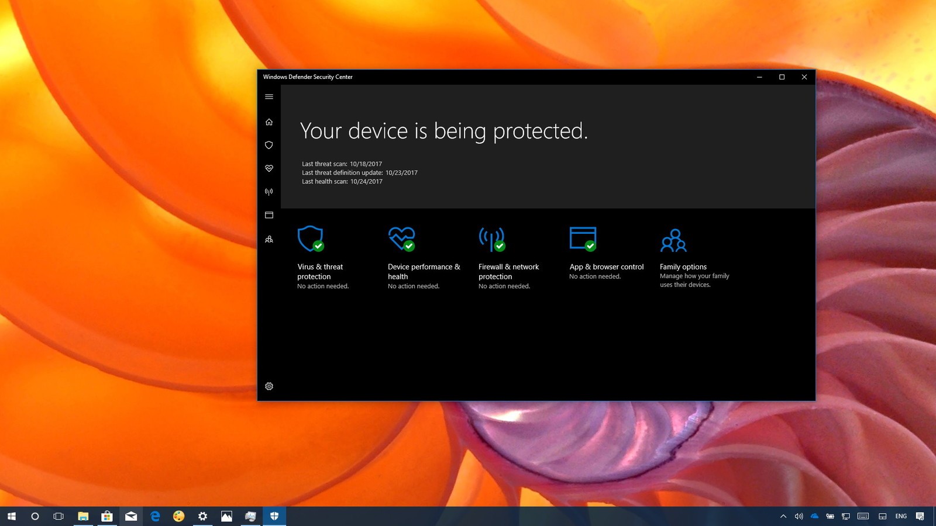Viewport: 936px width, 526px height.
Task: Click the Cortana circle on the taskbar
Action: click(x=35, y=516)
